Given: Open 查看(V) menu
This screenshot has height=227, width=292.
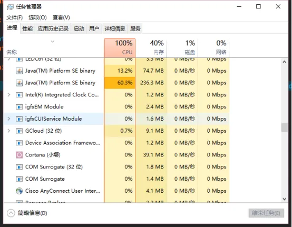Looking at the screenshot, I should coord(61,18).
